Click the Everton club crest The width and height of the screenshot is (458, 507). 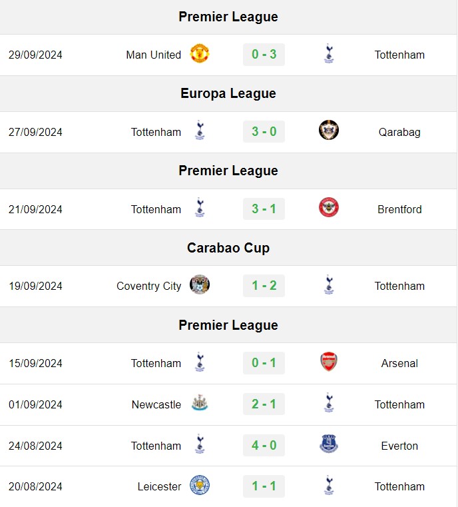coord(329,444)
